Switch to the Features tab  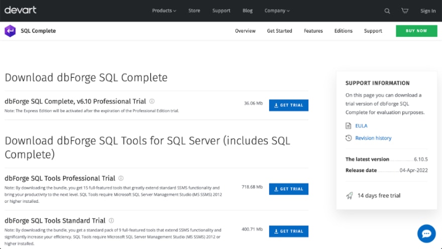(x=313, y=31)
